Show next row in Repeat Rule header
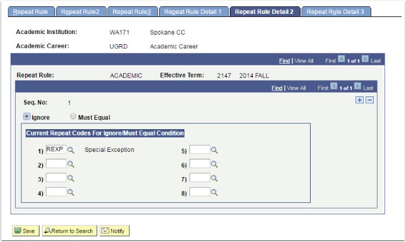 pos(365,59)
